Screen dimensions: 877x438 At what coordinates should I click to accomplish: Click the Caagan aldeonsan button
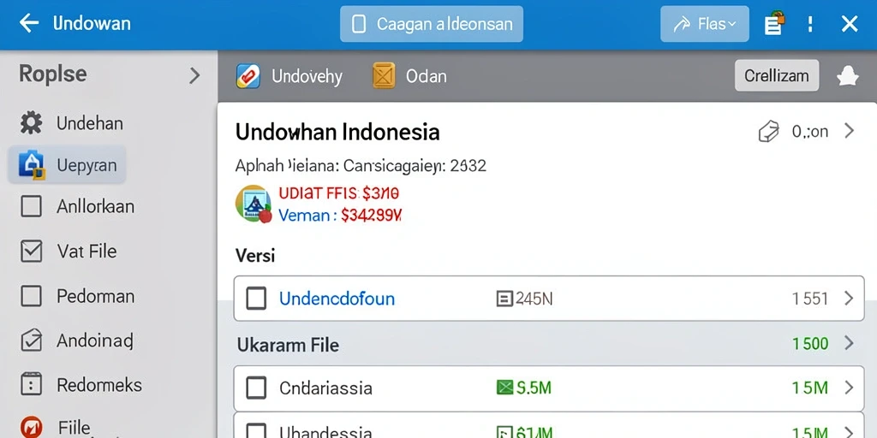(x=432, y=24)
